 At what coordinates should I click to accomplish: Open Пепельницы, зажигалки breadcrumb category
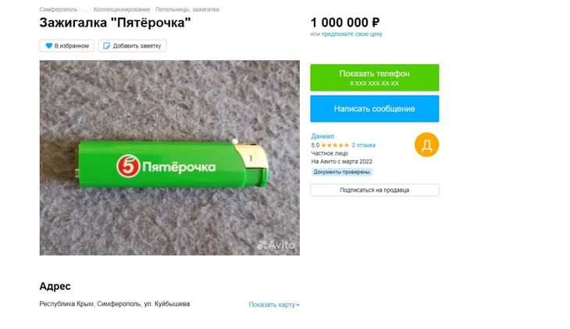pos(187,9)
